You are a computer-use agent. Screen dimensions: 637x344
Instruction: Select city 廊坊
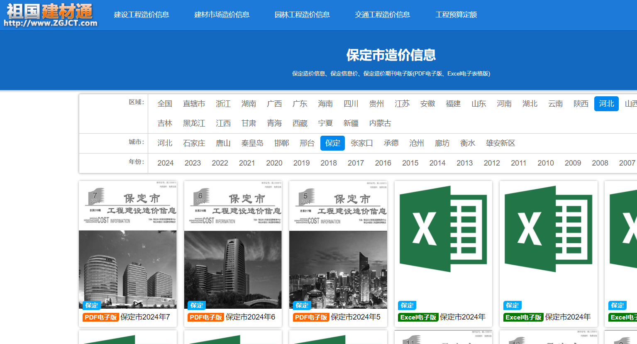coord(442,143)
